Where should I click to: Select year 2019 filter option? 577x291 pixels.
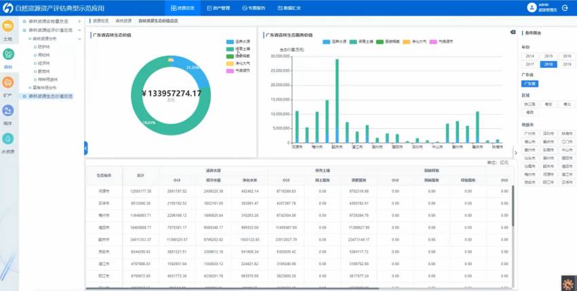click(x=566, y=64)
